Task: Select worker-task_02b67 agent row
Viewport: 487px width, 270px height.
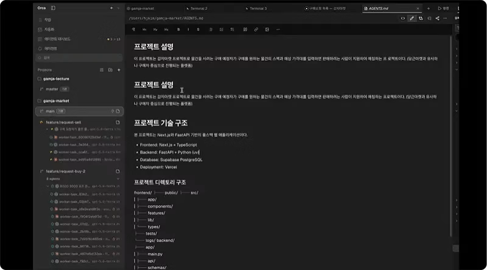Action: 85,202
